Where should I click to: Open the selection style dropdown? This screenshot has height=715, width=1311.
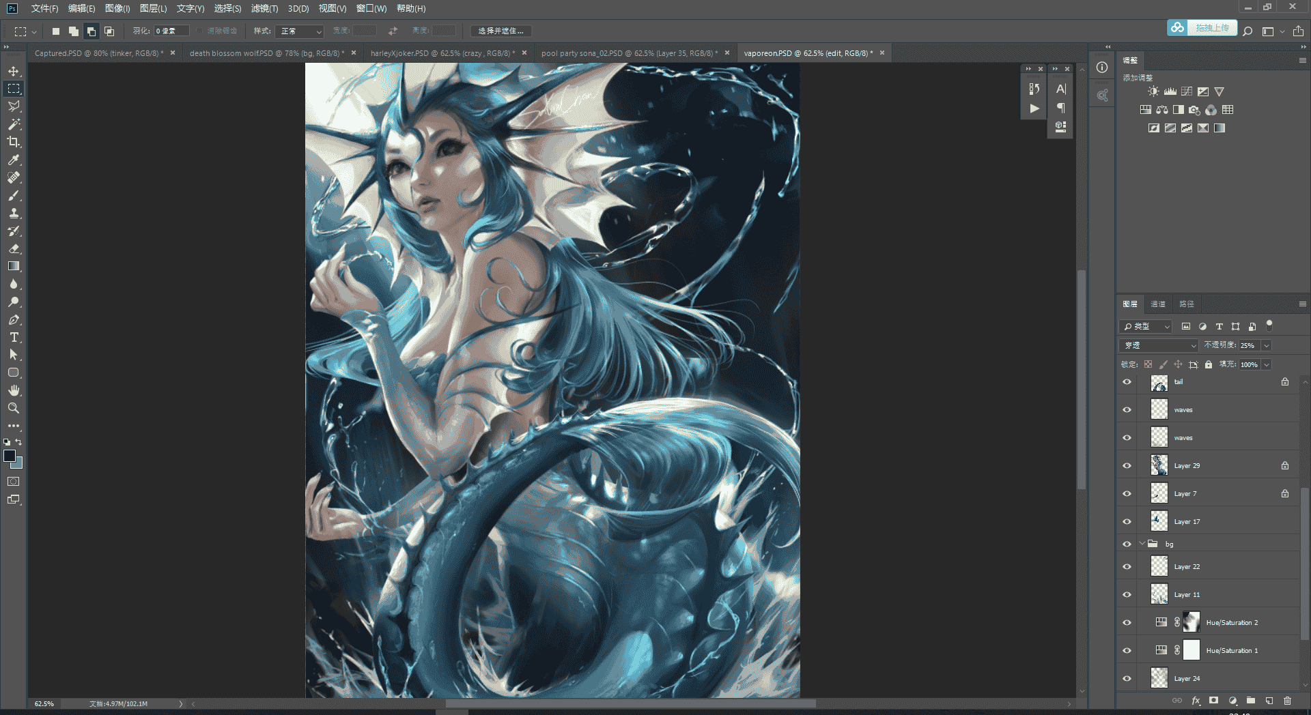coord(299,31)
